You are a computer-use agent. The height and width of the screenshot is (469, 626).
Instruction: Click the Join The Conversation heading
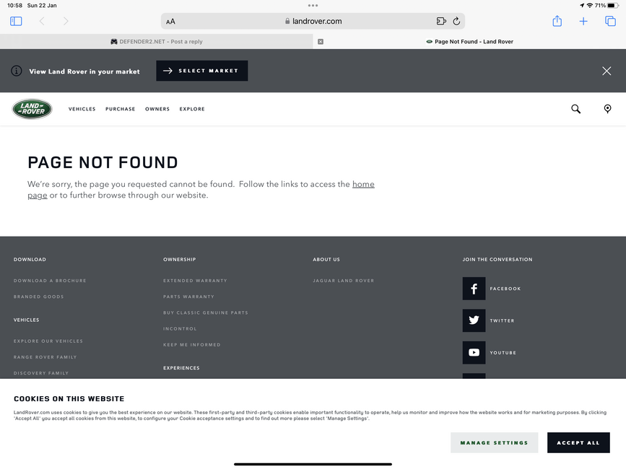point(497,260)
